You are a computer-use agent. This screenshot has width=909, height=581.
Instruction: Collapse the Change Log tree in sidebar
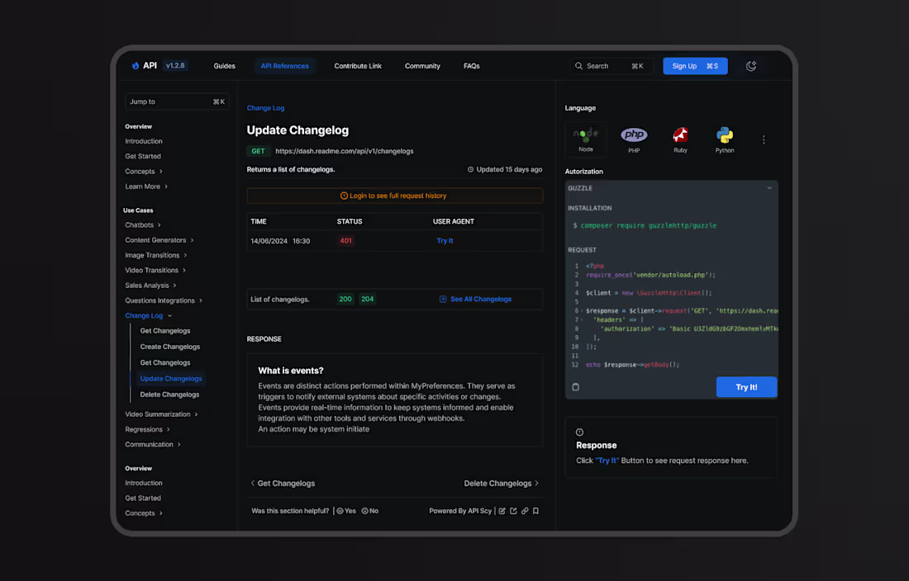(x=169, y=315)
